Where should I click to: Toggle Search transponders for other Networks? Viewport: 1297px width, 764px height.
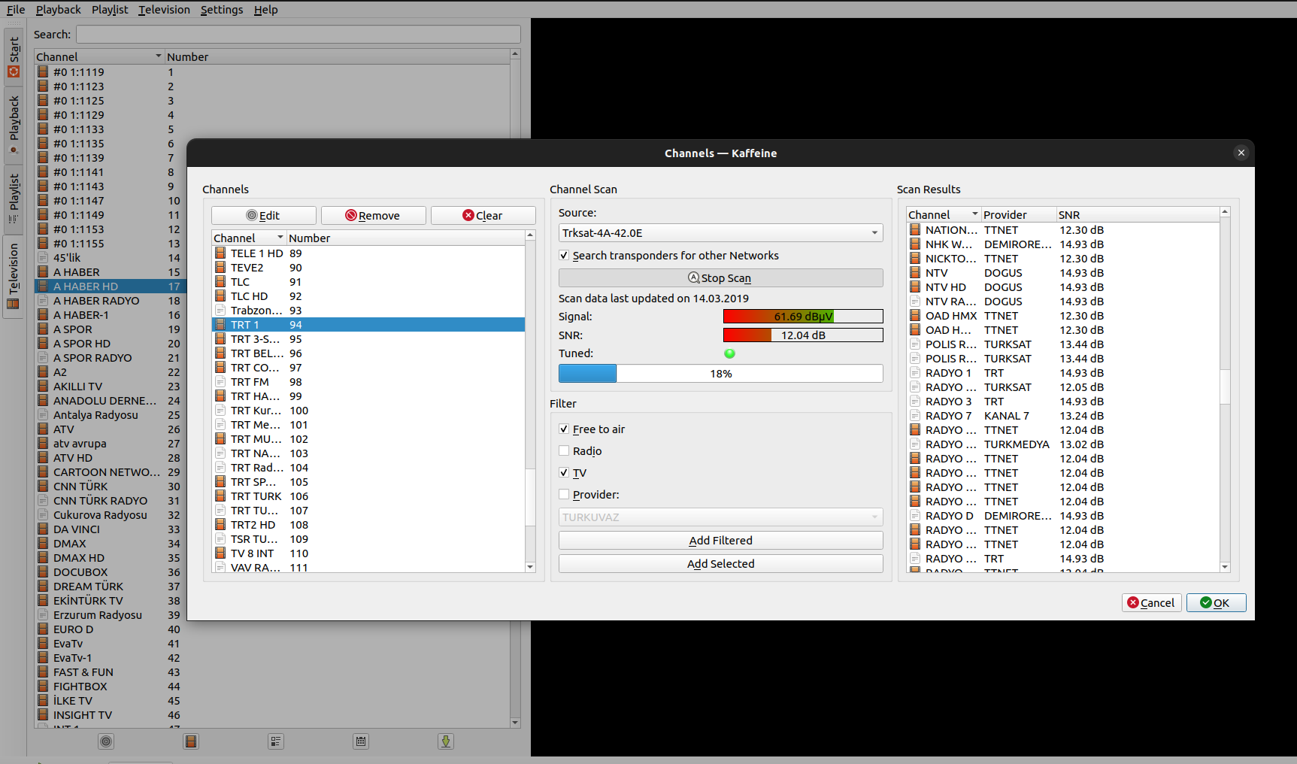(564, 256)
